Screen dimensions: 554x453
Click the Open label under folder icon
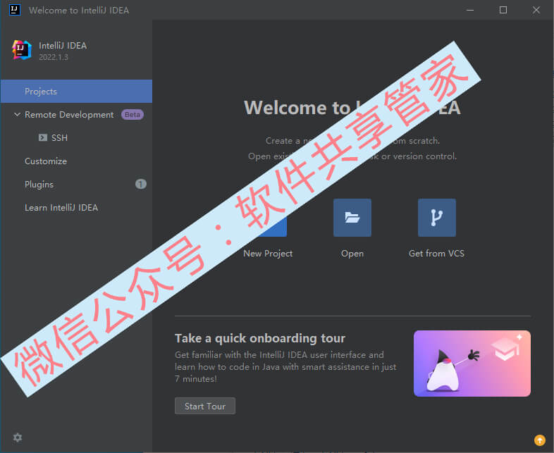coord(352,254)
